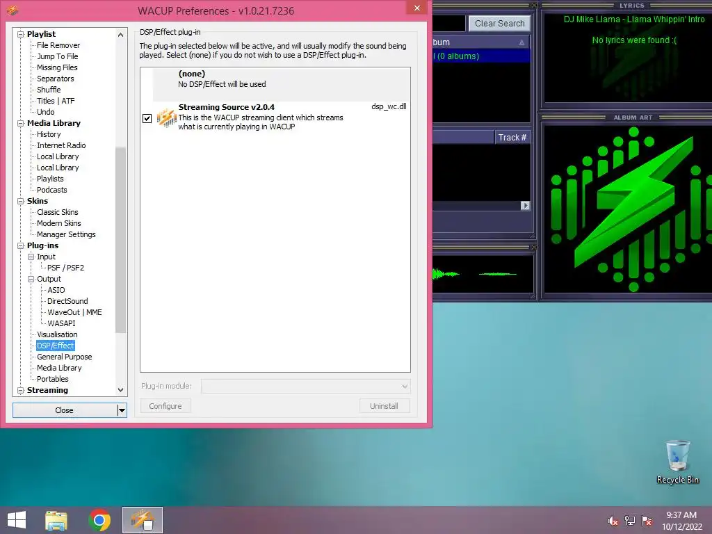This screenshot has height=534, width=712.
Task: Click Clear Search in the media library
Action: click(x=499, y=24)
